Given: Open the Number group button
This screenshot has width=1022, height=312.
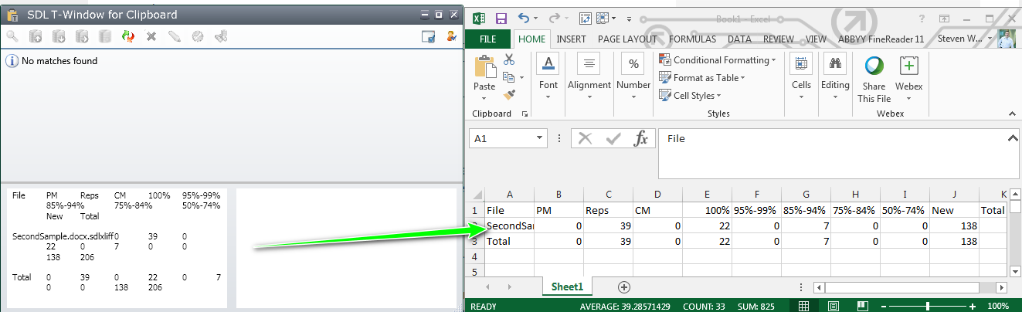Looking at the screenshot, I should (633, 77).
